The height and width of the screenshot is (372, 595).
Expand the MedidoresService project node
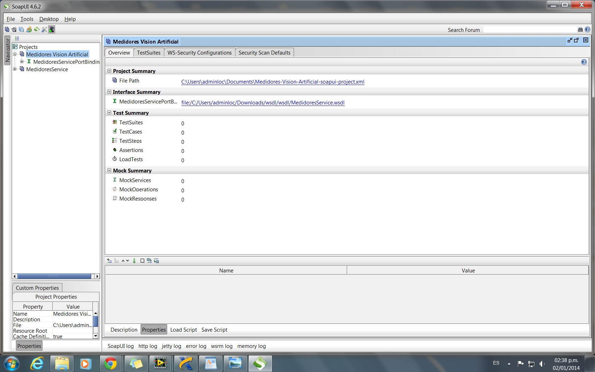tap(15, 69)
